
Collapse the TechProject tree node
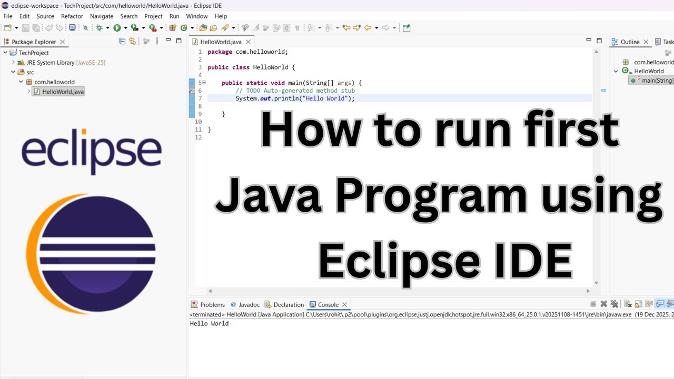pyautogui.click(x=5, y=53)
